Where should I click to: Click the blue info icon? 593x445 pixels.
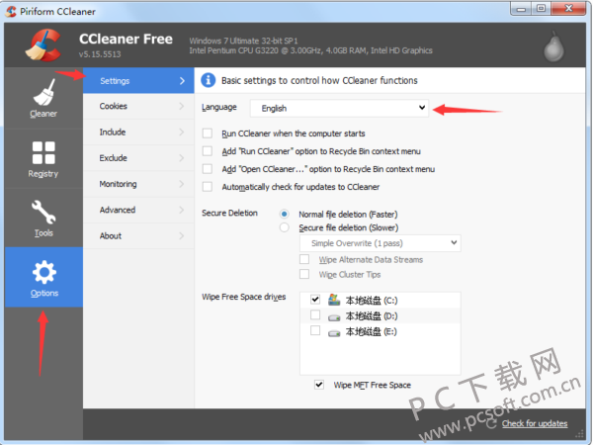click(x=208, y=80)
